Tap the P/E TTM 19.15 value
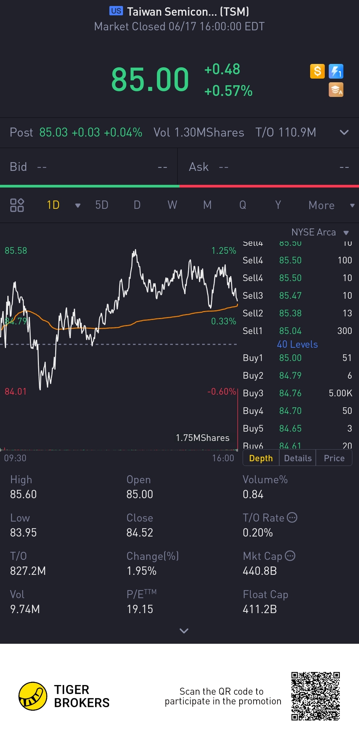359x749 pixels. [140, 609]
